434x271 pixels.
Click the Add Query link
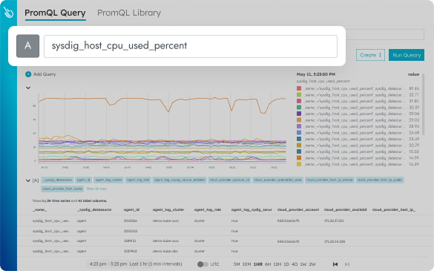coord(45,74)
